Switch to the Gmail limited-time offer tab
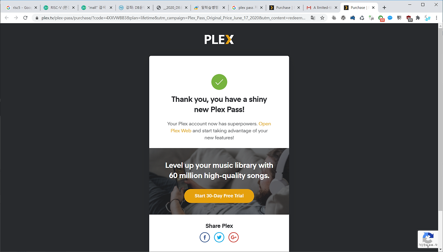 click(x=320, y=7)
